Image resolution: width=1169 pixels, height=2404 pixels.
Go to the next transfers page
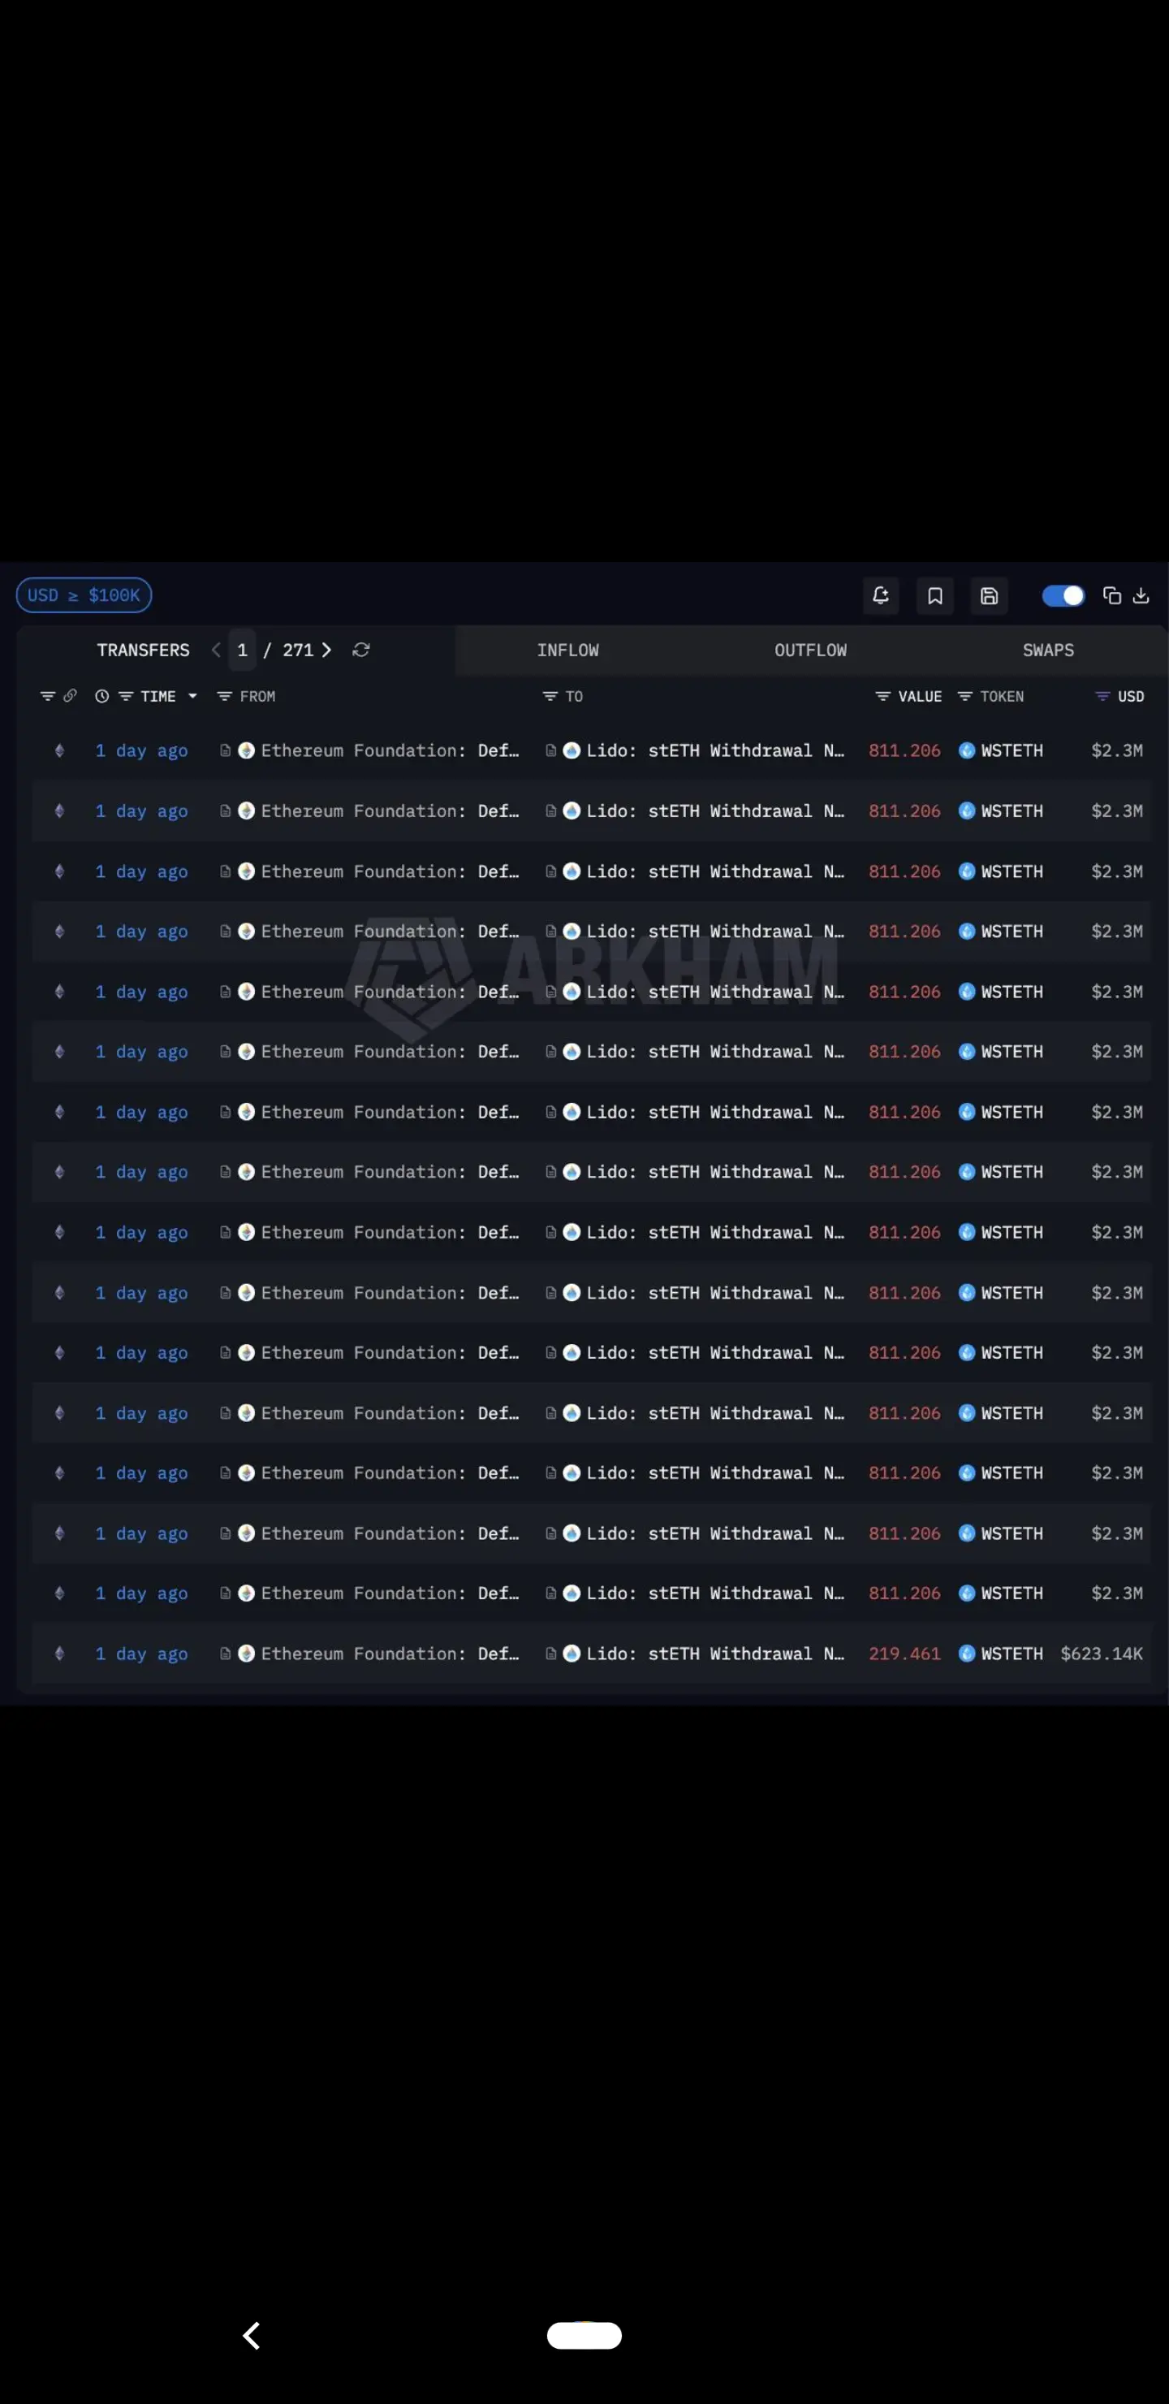pos(326,650)
